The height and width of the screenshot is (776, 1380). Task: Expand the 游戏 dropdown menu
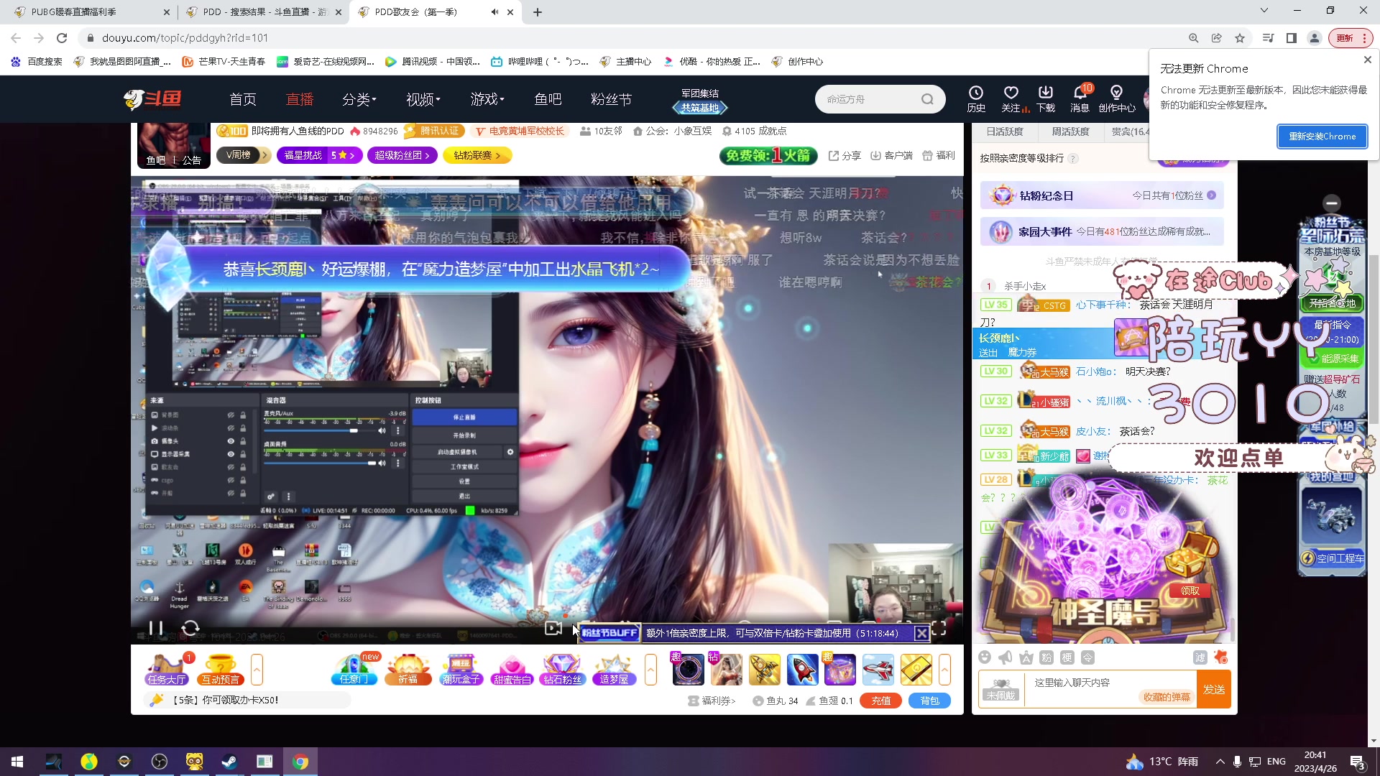(x=487, y=99)
